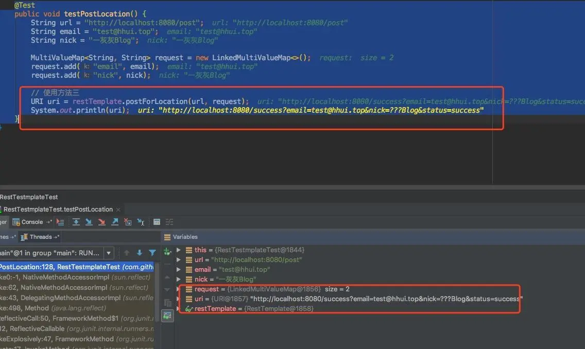
Task: Click the red Force Step Into icon
Action: point(101,222)
